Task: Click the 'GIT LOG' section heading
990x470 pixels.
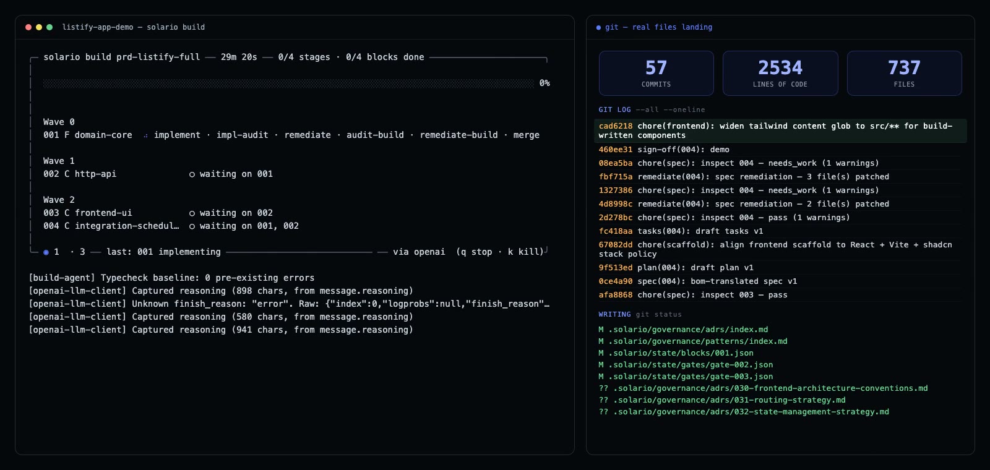Action: pyautogui.click(x=614, y=109)
